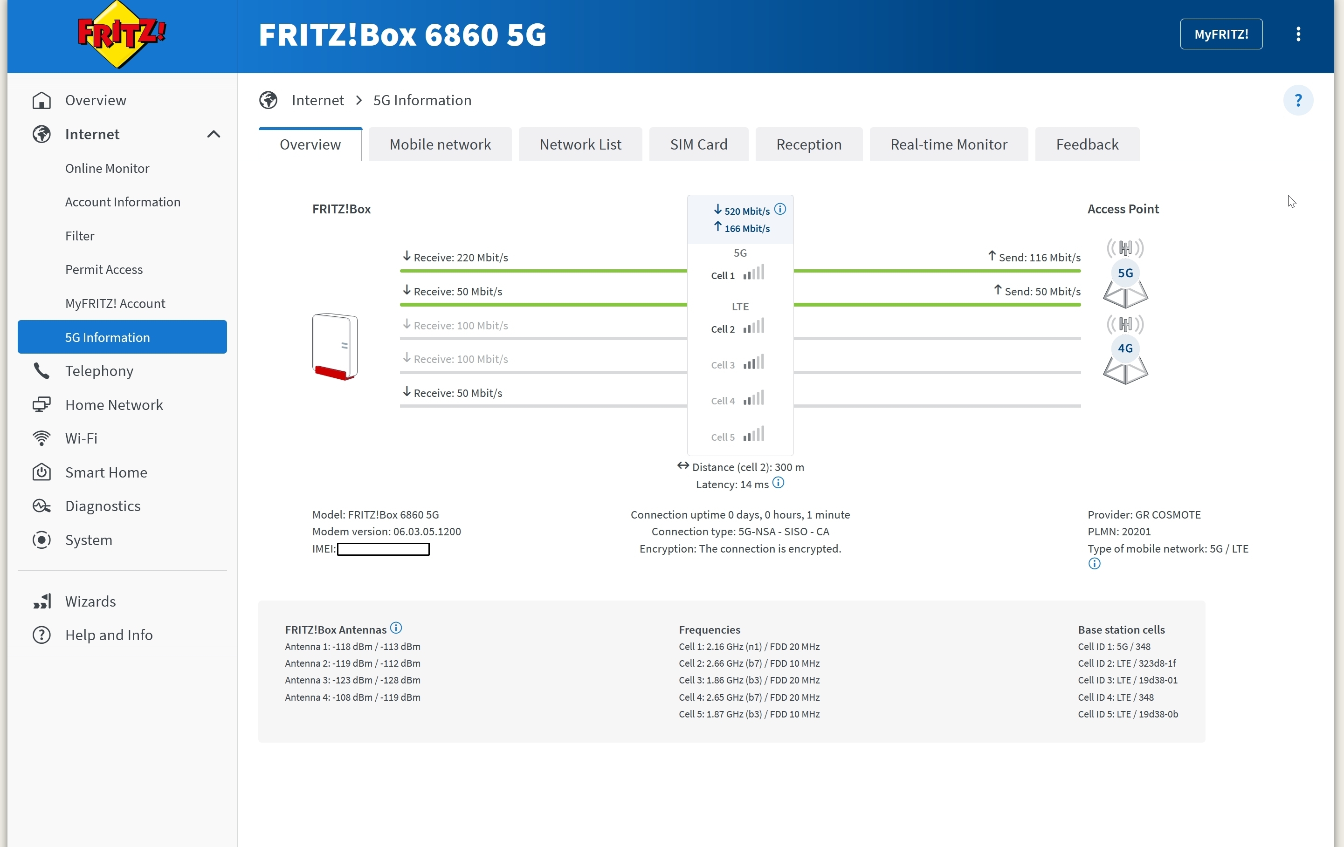The width and height of the screenshot is (1344, 847).
Task: Click the green Receive 220 Mbit/s bar
Action: coord(543,271)
